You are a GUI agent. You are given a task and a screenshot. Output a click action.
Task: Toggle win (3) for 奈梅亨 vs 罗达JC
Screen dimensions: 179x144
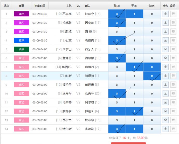tap(117, 111)
